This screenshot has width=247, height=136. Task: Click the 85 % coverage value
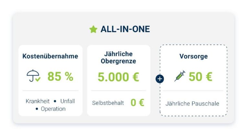[x=60, y=77]
